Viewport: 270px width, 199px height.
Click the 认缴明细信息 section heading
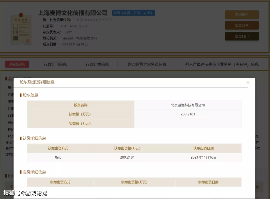34,138
